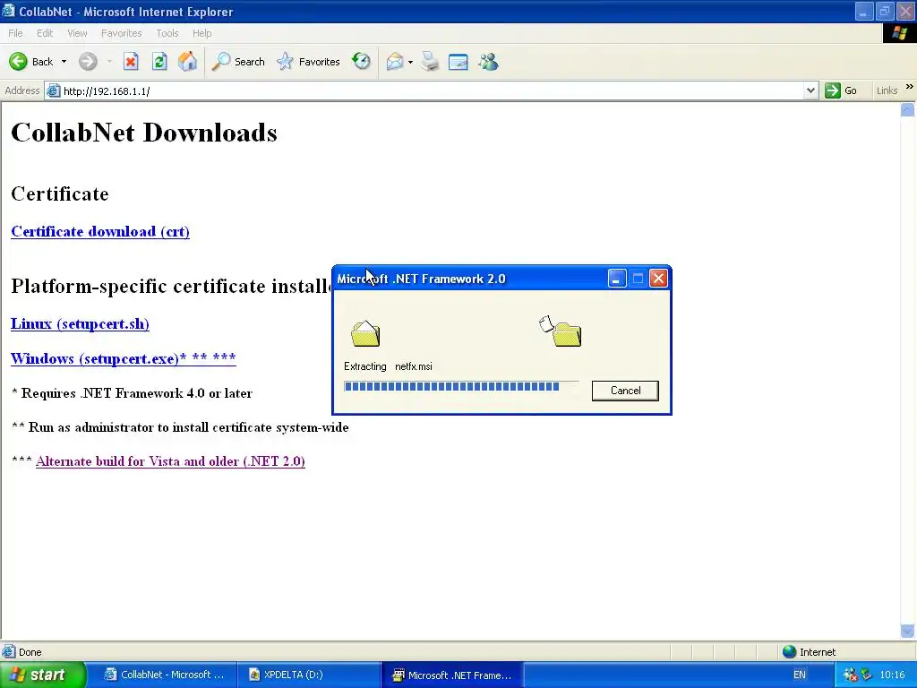Screen dimensions: 917x688
Task: Go to Home page icon
Action: click(x=188, y=62)
